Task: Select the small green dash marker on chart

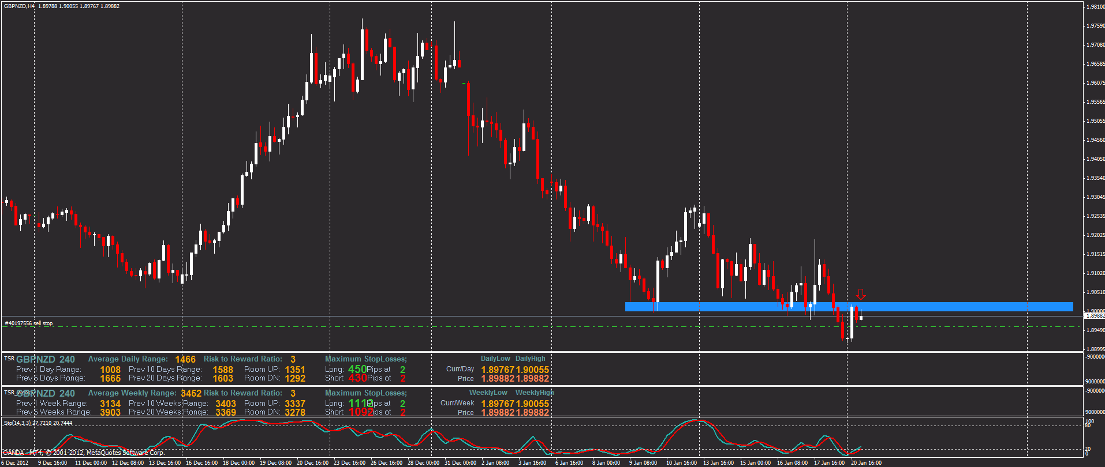Action: pos(464,84)
